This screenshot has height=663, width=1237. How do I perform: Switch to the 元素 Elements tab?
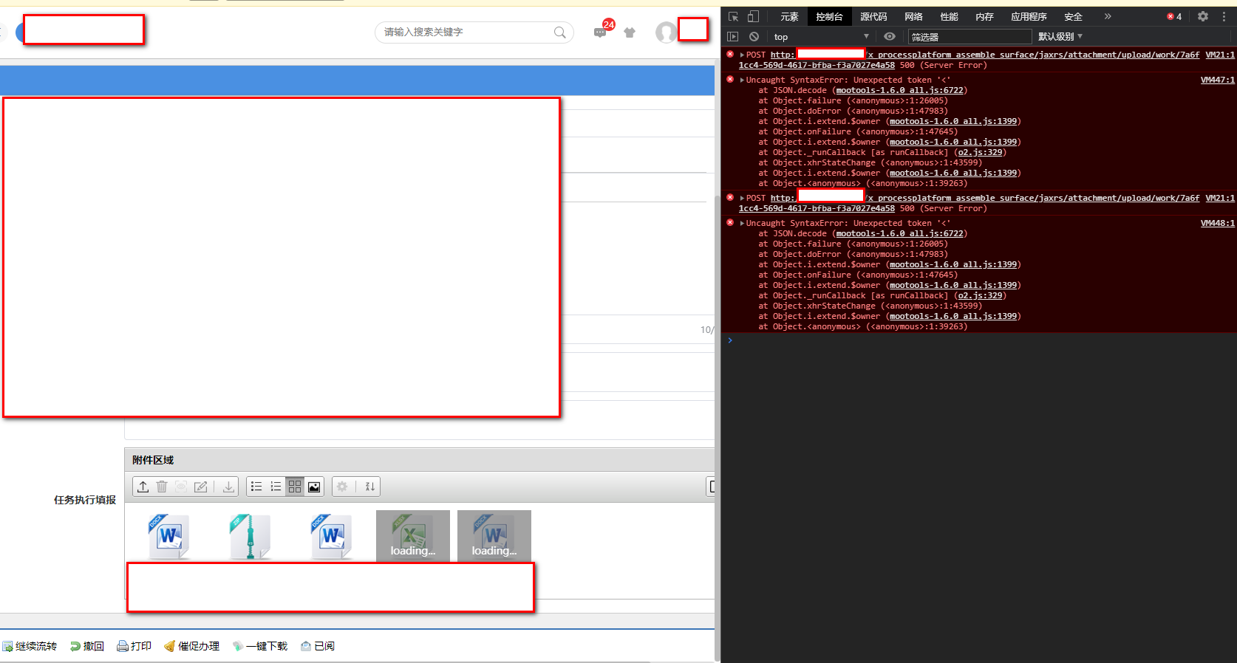pos(789,16)
